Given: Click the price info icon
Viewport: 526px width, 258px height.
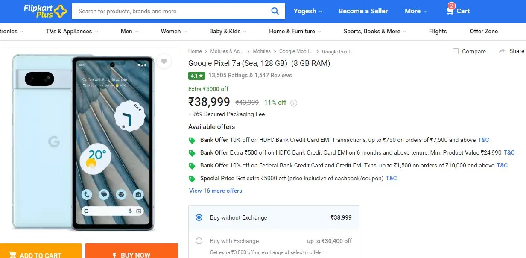Looking at the screenshot, I should coord(293,103).
